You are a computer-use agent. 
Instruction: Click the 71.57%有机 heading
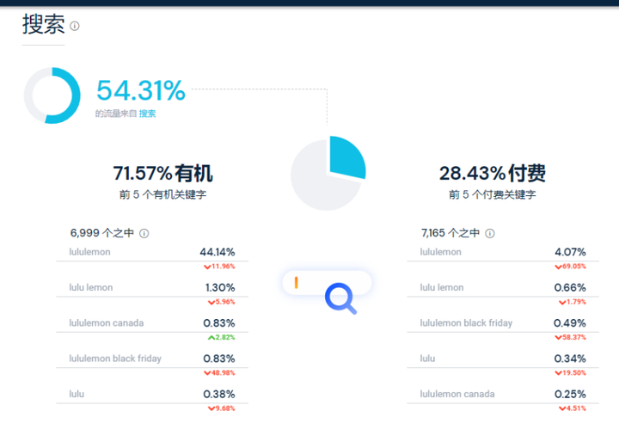tap(162, 174)
